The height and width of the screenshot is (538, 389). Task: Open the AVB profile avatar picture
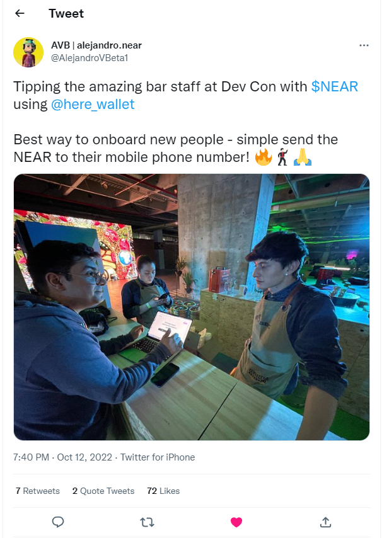[28, 52]
